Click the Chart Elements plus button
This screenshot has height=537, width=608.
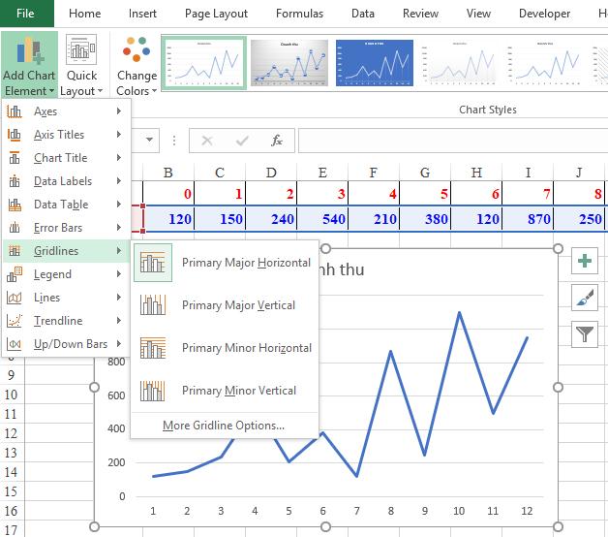(x=585, y=261)
